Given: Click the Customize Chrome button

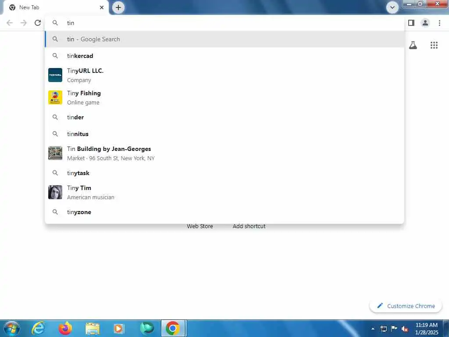Looking at the screenshot, I should click(406, 306).
